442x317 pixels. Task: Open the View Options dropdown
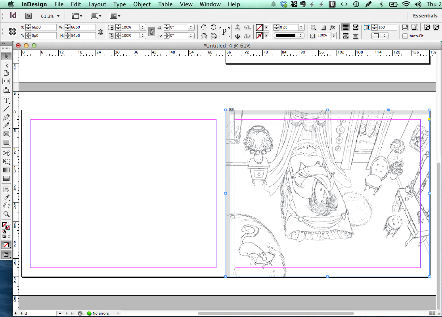77,16
